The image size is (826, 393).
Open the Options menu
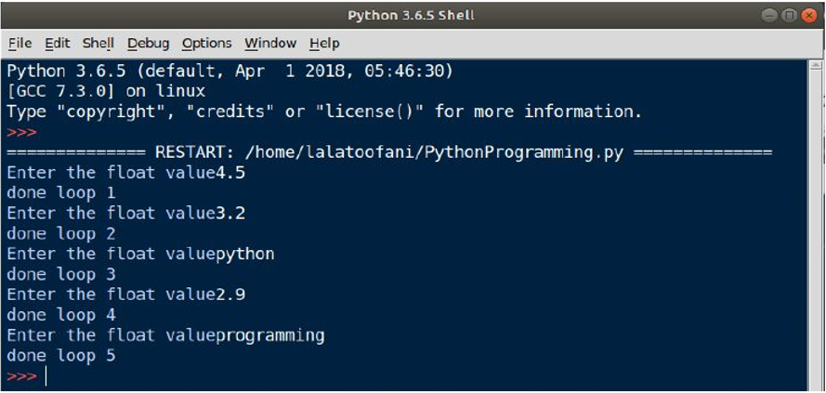tap(206, 43)
